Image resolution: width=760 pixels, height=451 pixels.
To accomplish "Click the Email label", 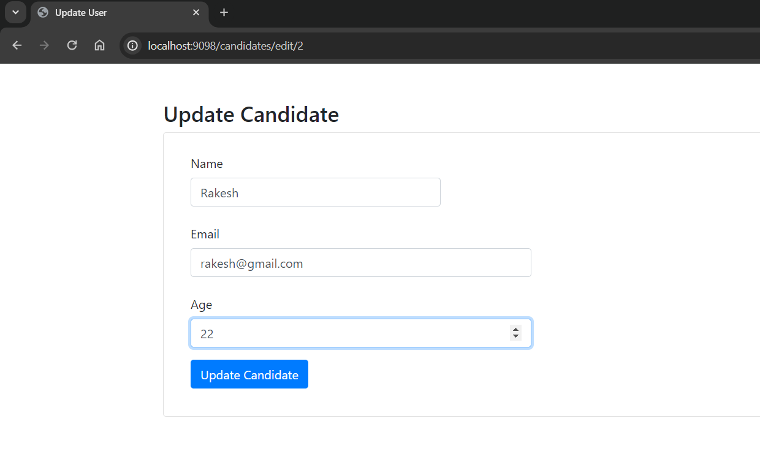I will tap(205, 234).
